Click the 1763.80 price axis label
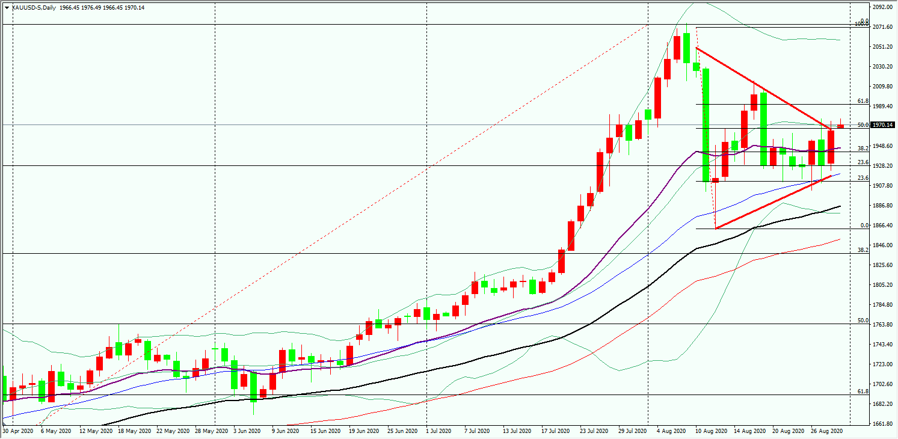Screen dimensions: 898x439 (882, 325)
